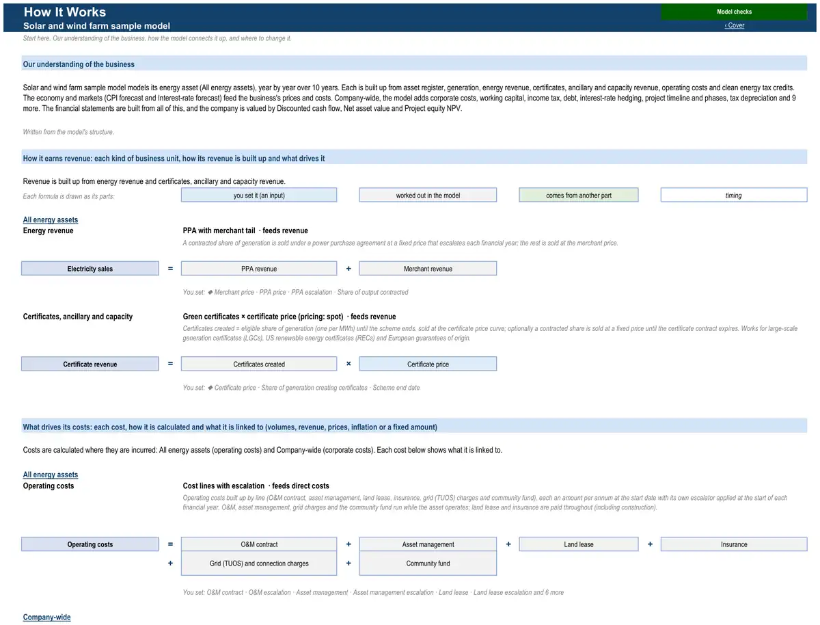The image size is (820, 625).
Task: Select the Certificate revenue result box
Action: (x=90, y=364)
